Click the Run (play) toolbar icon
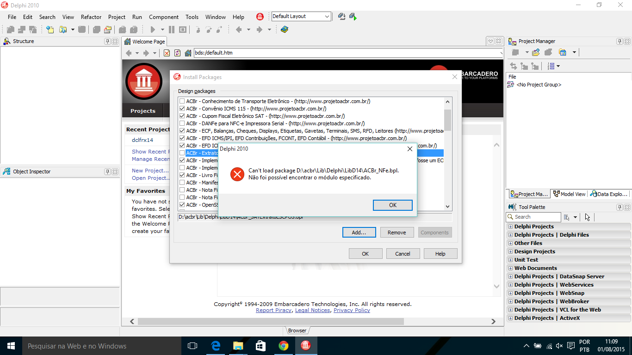 [153, 30]
